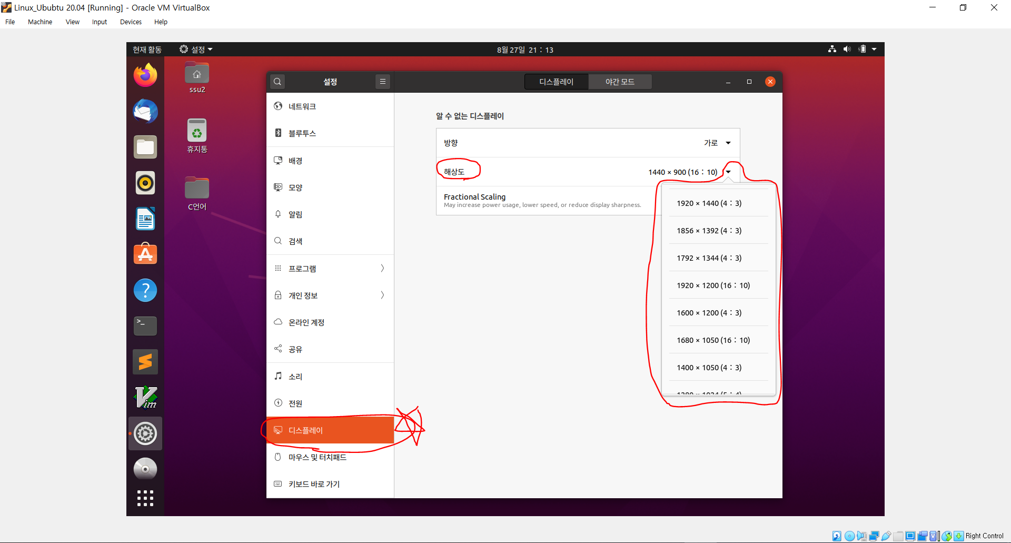This screenshot has height=543, width=1011.
Task: Open the C언어 folder on desktop
Action: pyautogui.click(x=197, y=193)
